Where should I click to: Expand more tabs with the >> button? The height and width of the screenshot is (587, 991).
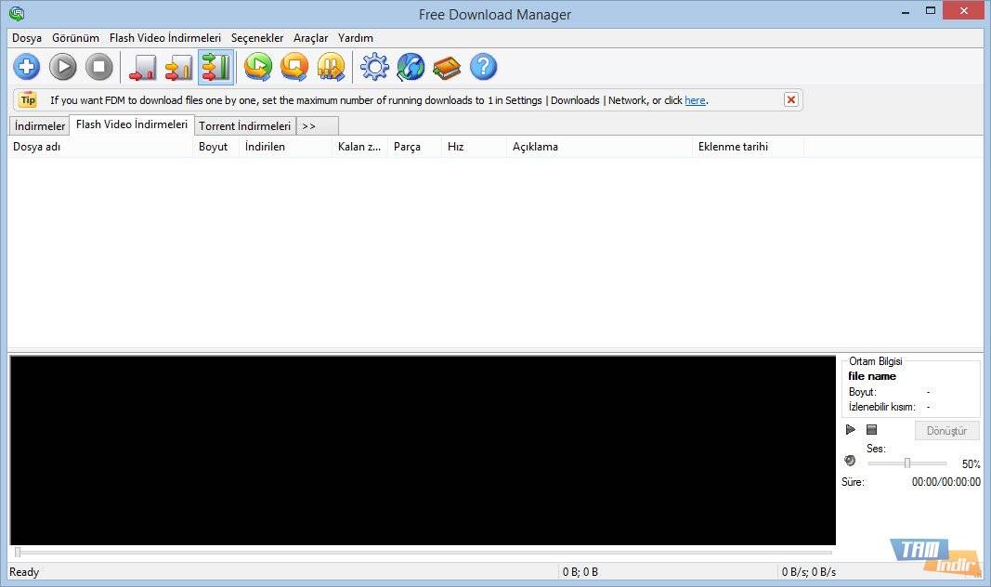(309, 126)
